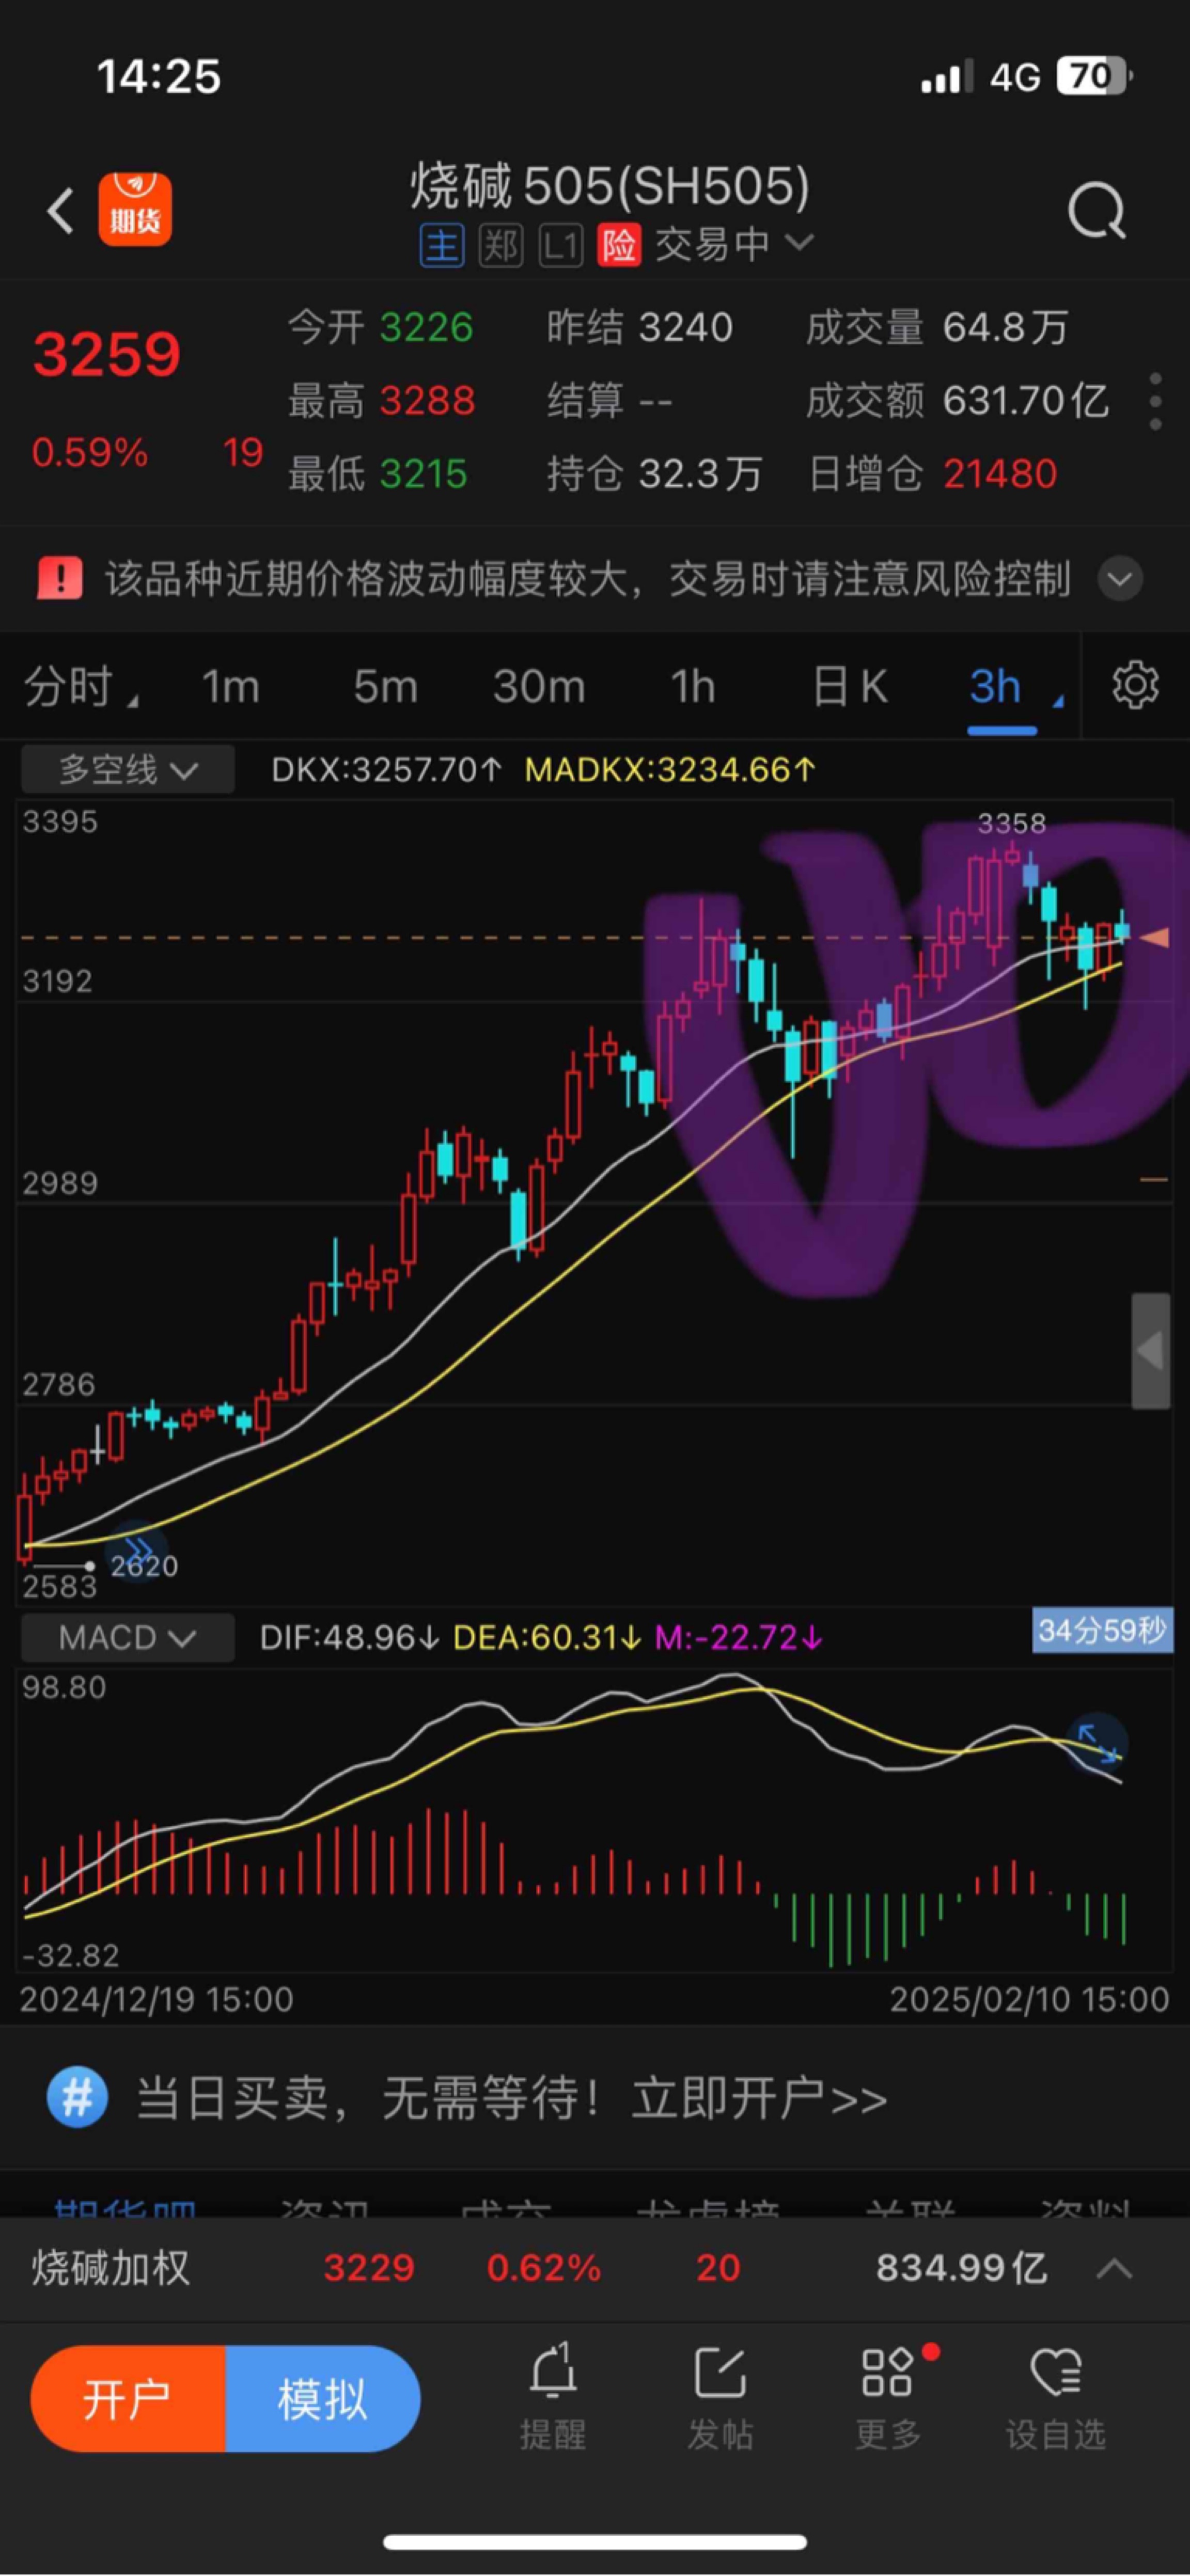Open chart settings gear icon
This screenshot has height=2576, width=1190.
1134,686
